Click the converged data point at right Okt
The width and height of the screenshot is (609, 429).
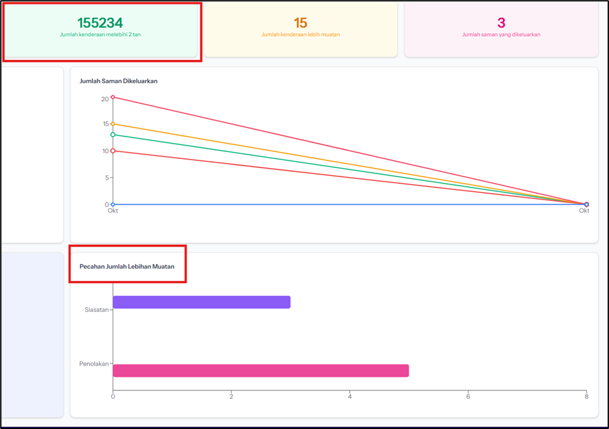coord(586,204)
